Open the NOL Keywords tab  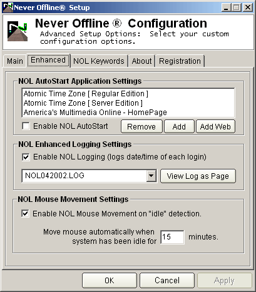[x=99, y=61]
